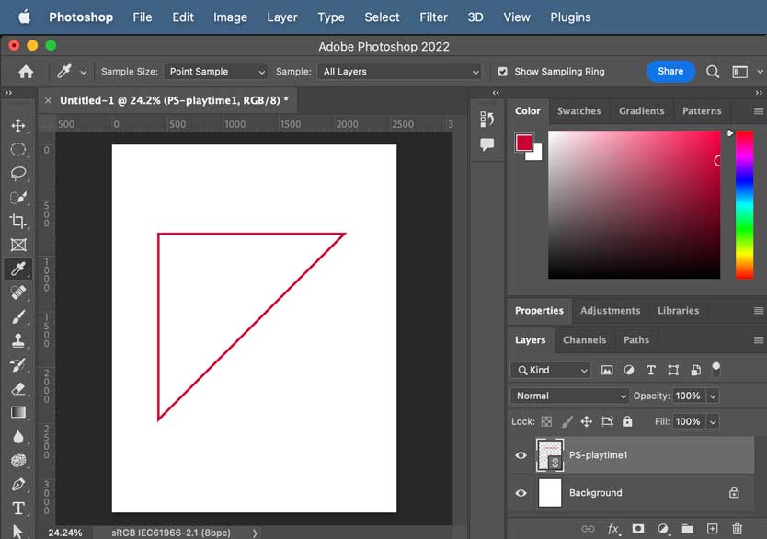Image resolution: width=767 pixels, height=539 pixels.
Task: Click the rainbow hue slider bar
Action: (745, 205)
